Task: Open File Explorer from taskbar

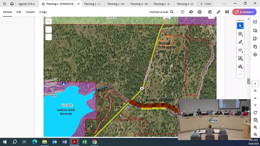Action: (x=45, y=142)
